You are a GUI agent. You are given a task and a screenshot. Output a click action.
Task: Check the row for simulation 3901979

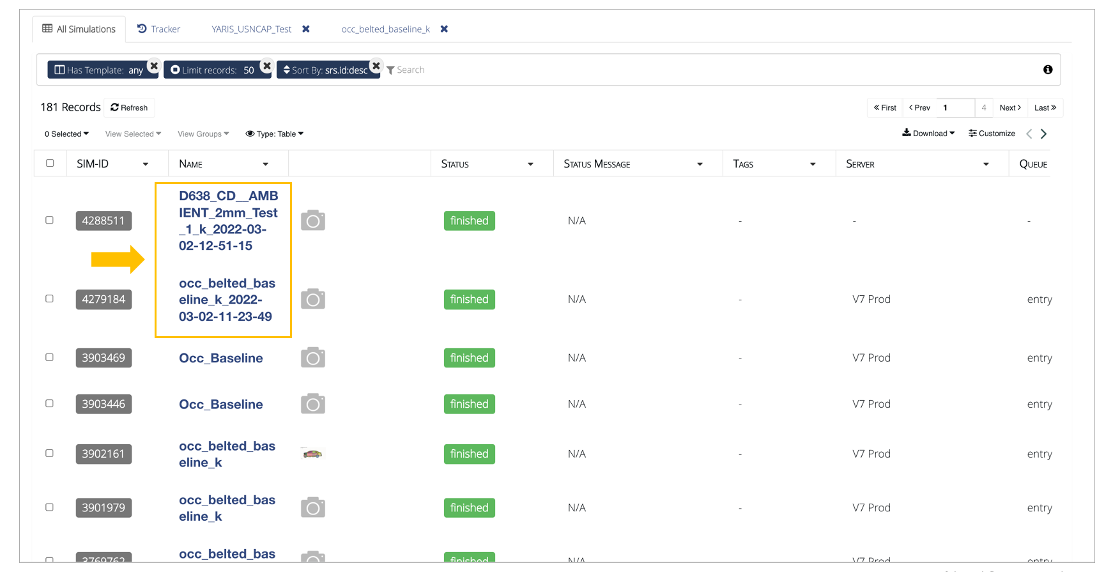[x=49, y=507]
